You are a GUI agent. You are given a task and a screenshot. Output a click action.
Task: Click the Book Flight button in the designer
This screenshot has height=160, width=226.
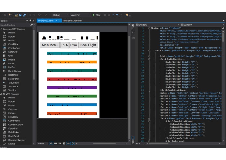(88, 45)
